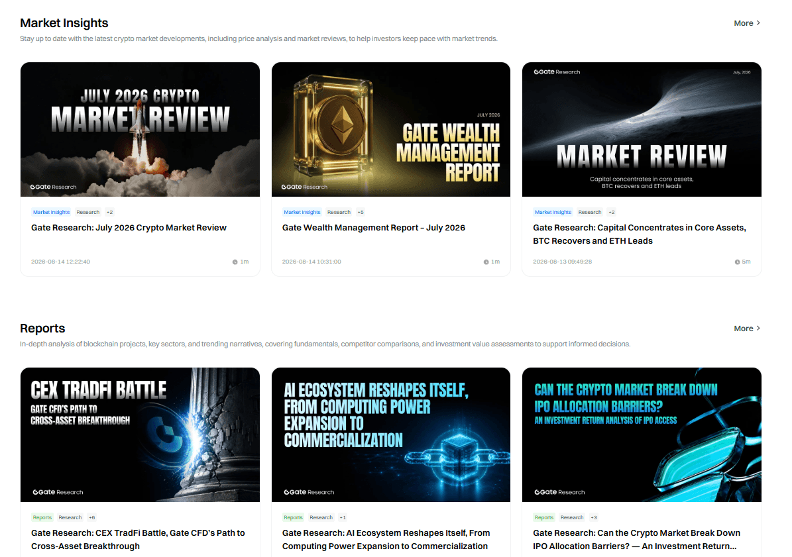Open title 'Can the Crypto Market Break Down' article

pyautogui.click(x=636, y=539)
